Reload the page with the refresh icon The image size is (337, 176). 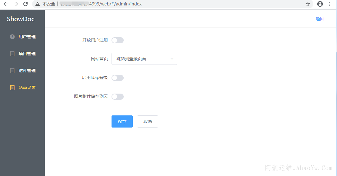(25, 4)
